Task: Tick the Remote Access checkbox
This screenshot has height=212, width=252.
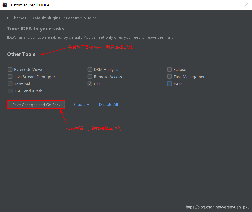Action: (x=90, y=76)
